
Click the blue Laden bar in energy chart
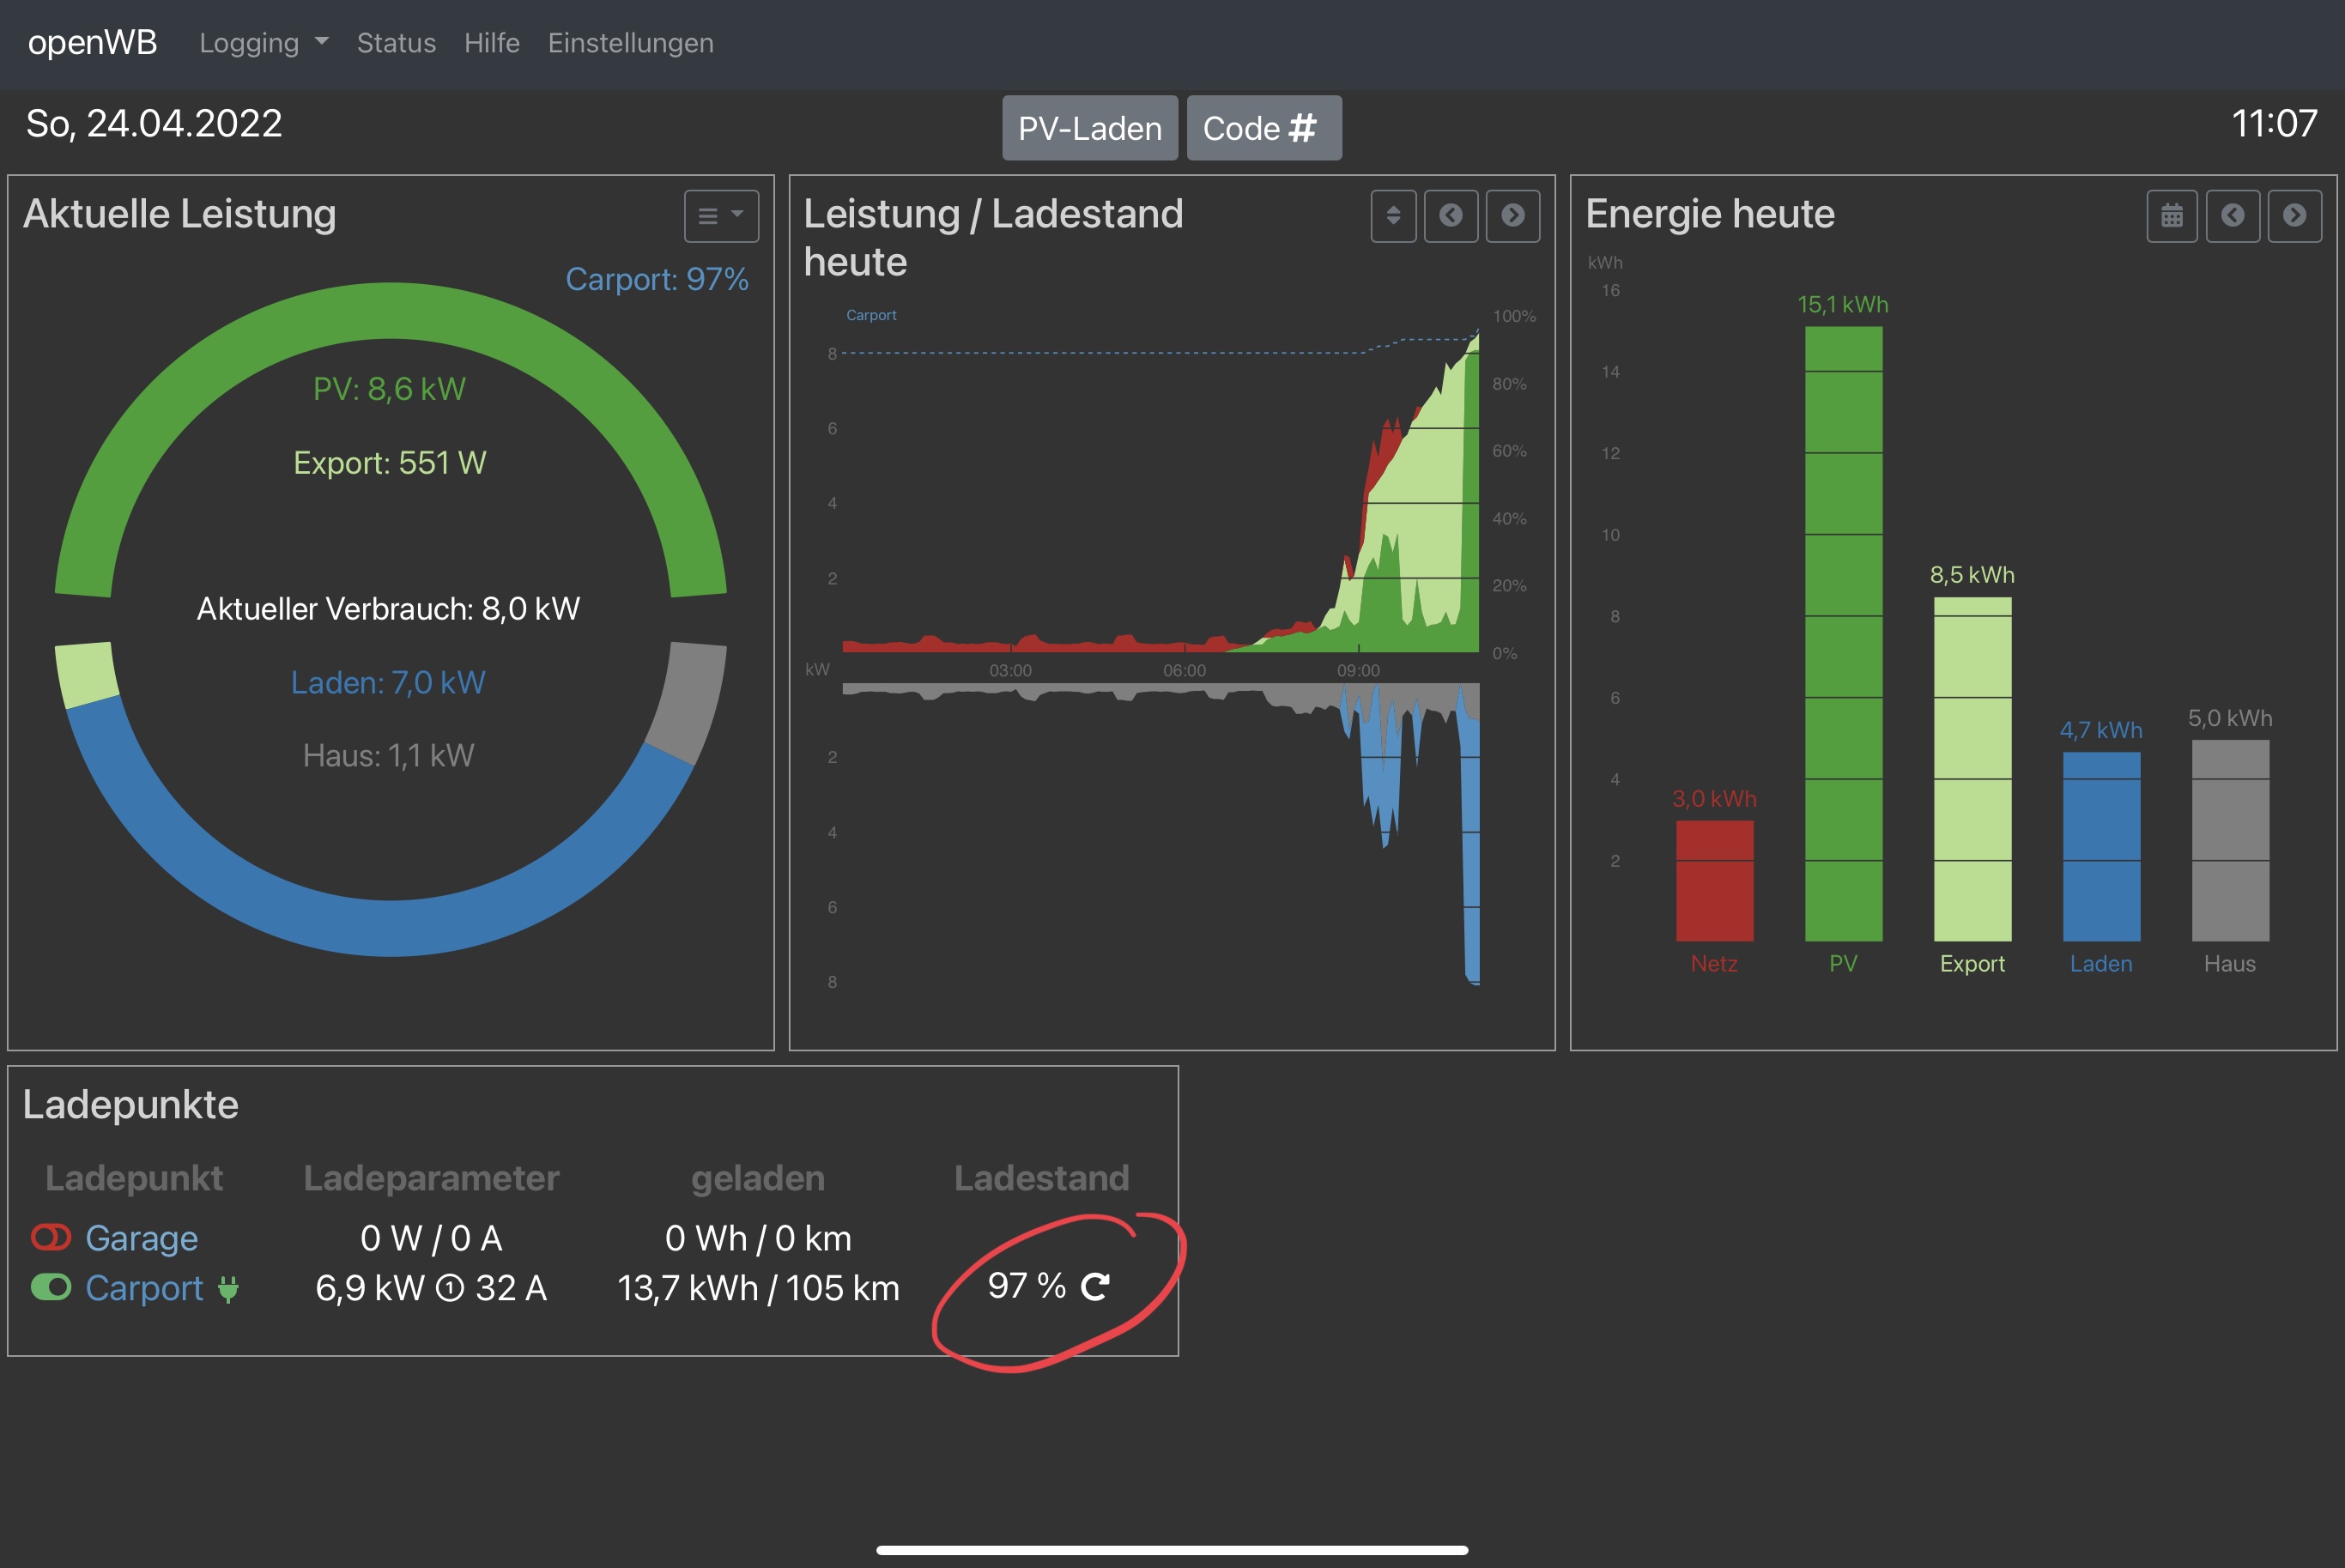coord(2101,846)
